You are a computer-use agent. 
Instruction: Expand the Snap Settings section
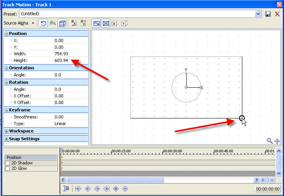point(6,139)
